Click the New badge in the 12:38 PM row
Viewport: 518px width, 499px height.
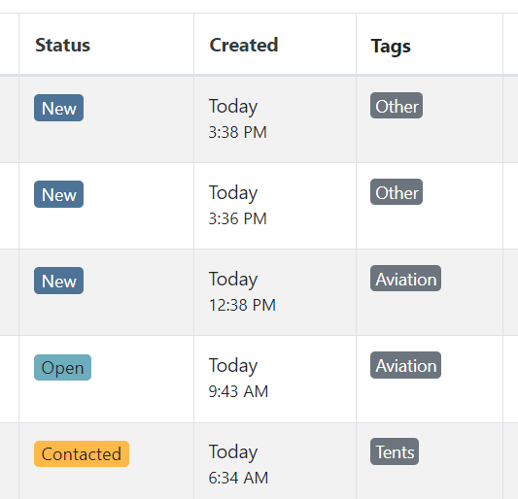tap(59, 281)
